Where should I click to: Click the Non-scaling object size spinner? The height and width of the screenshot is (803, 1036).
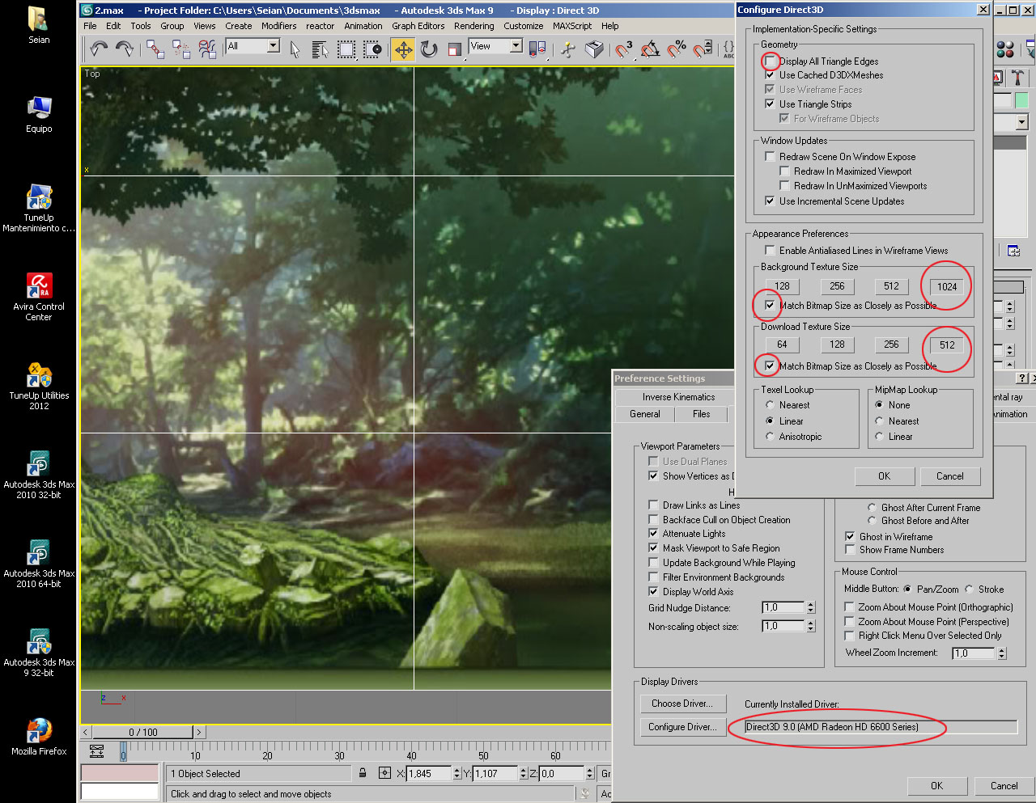pyautogui.click(x=810, y=626)
